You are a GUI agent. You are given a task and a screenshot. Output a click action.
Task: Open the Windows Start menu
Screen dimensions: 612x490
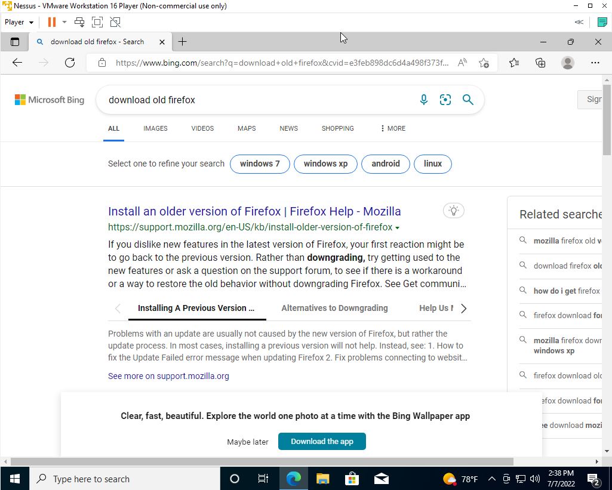point(14,479)
